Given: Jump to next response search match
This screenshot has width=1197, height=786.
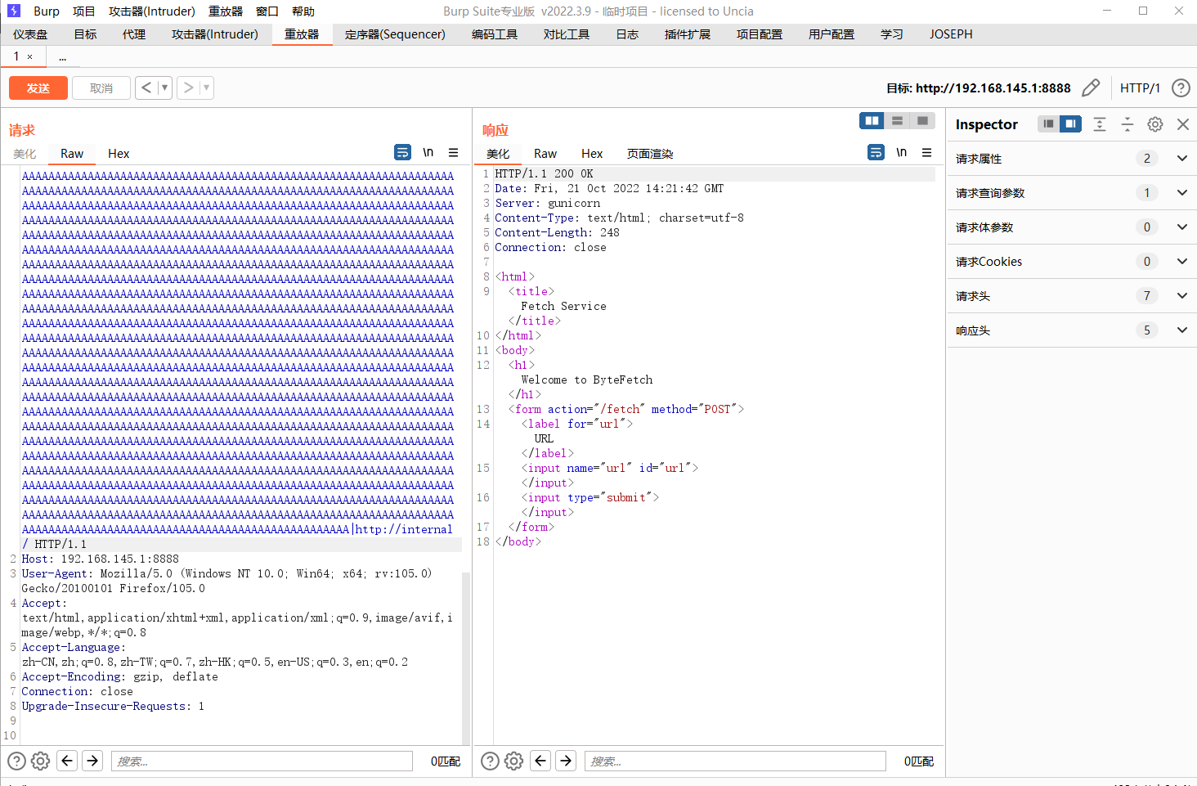Looking at the screenshot, I should [566, 761].
